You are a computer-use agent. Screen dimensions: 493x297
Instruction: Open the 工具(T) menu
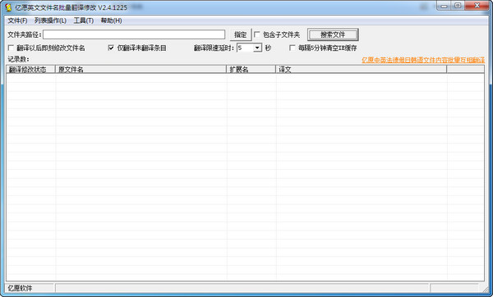[x=84, y=21]
